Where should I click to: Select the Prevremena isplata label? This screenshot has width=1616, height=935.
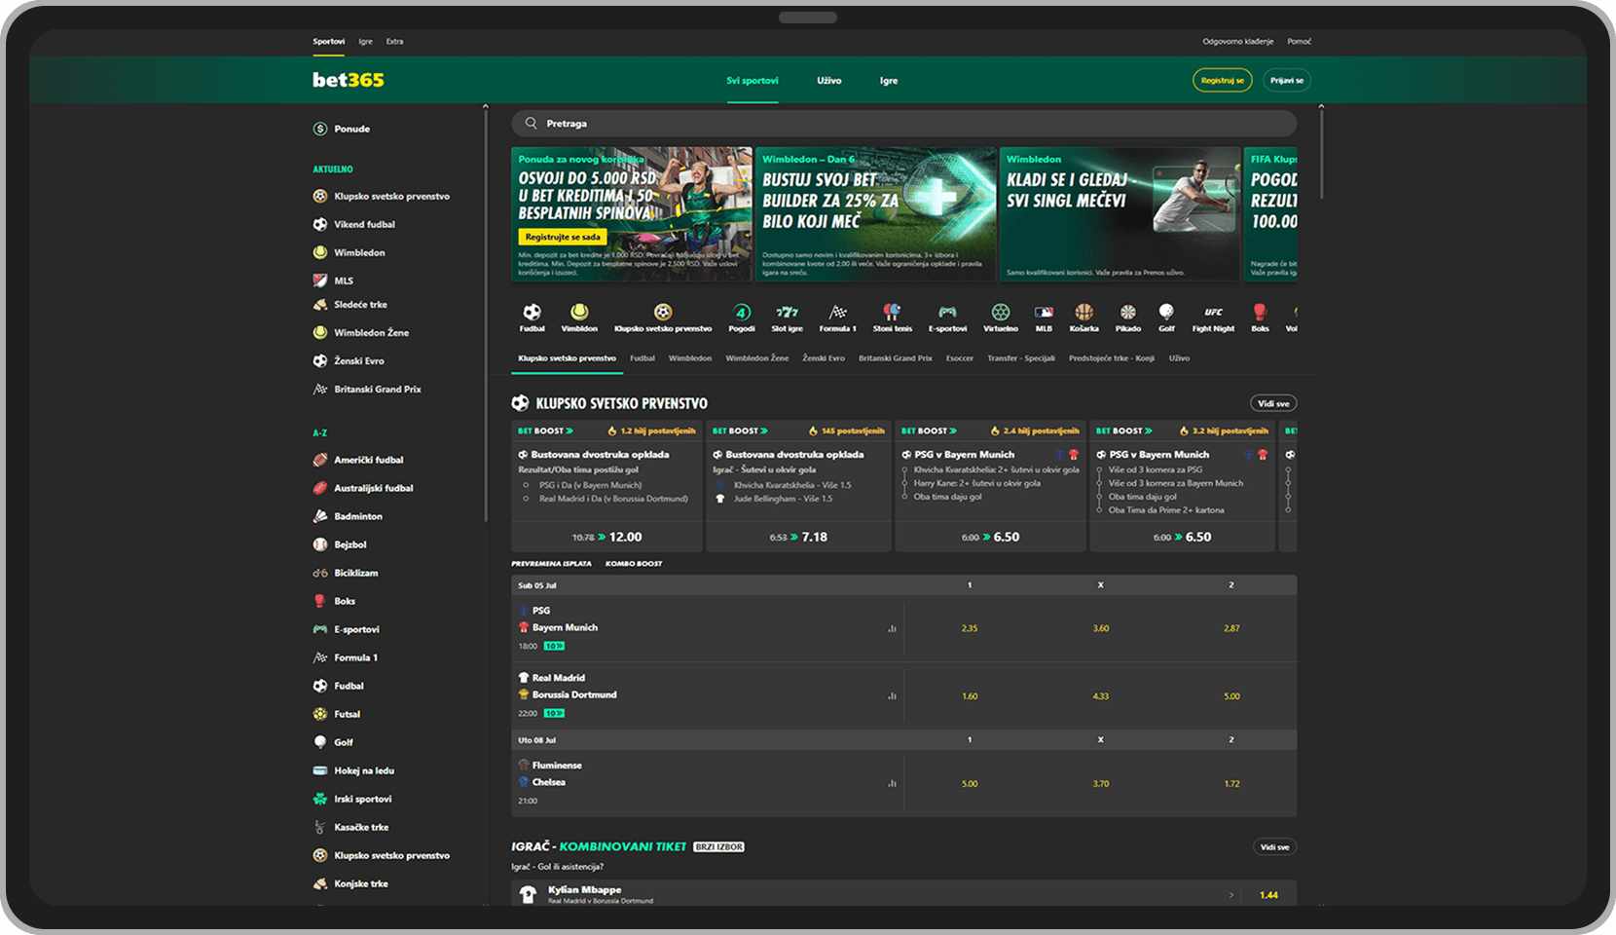coord(551,564)
